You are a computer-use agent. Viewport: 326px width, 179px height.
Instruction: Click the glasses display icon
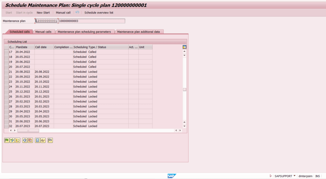click(43, 140)
